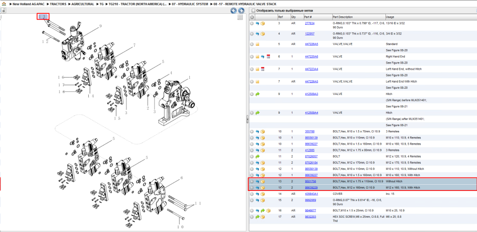Click box icon for part 9846677

pyautogui.click(x=268, y=211)
